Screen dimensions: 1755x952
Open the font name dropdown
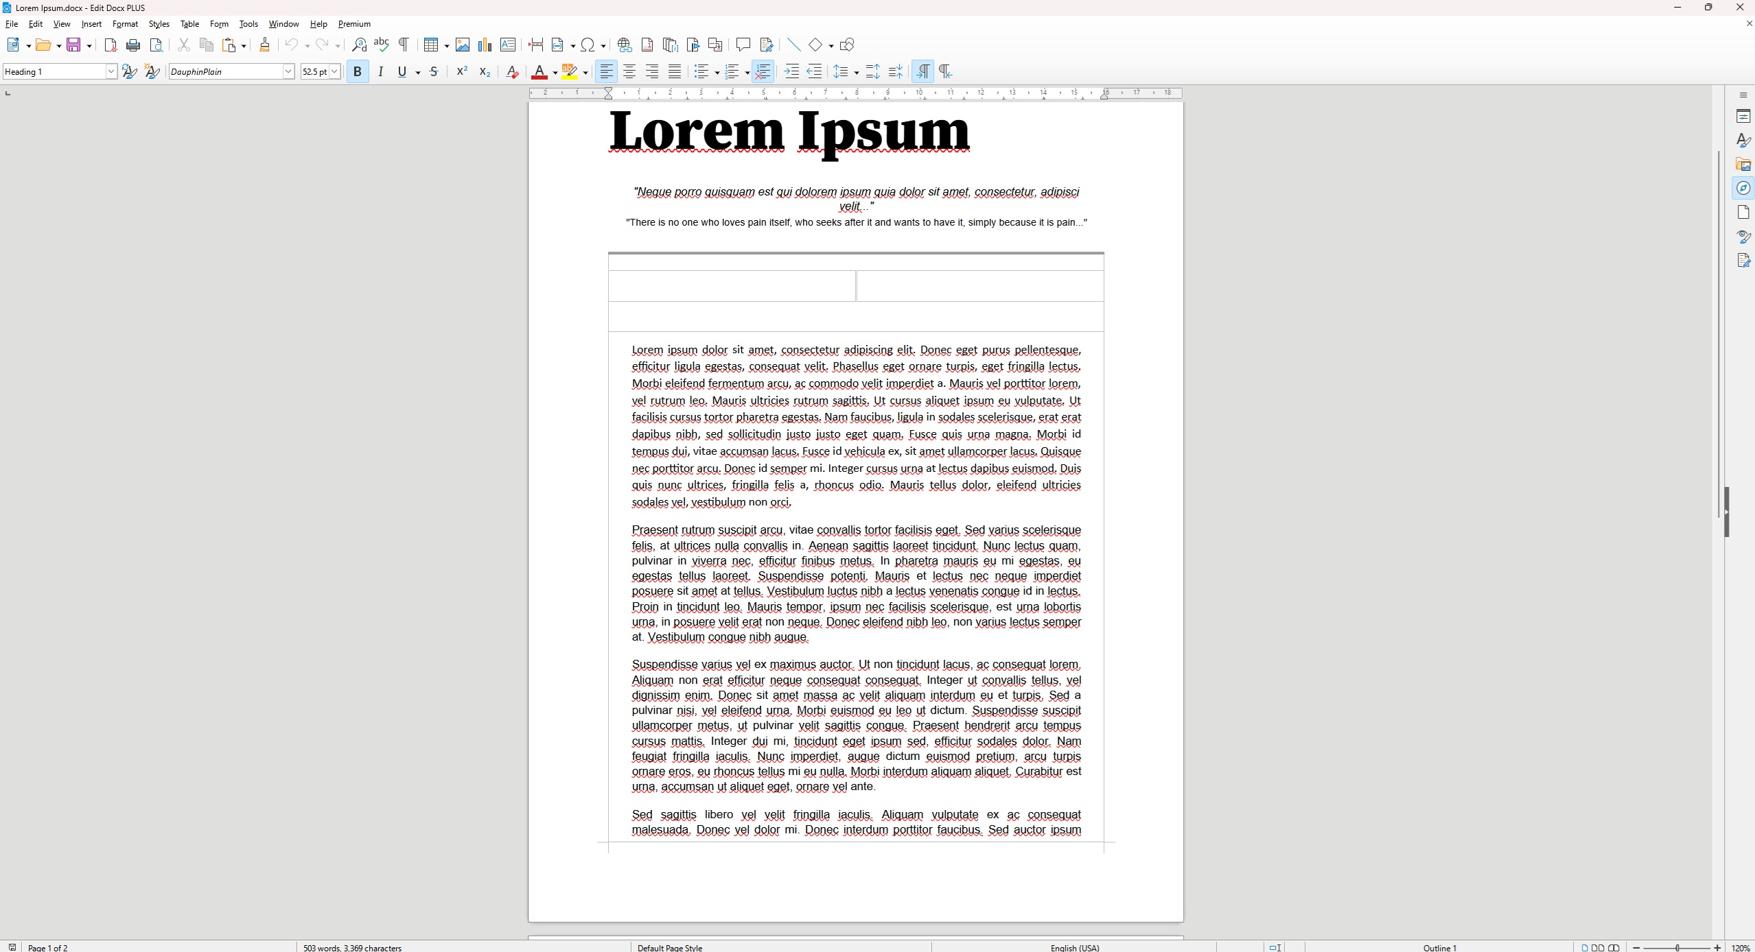pos(289,72)
